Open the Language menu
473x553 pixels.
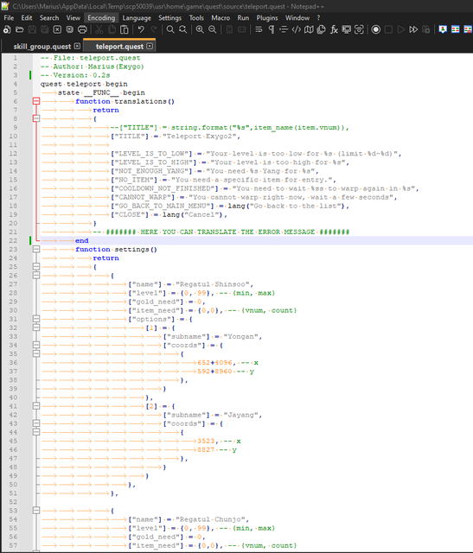coord(137,17)
